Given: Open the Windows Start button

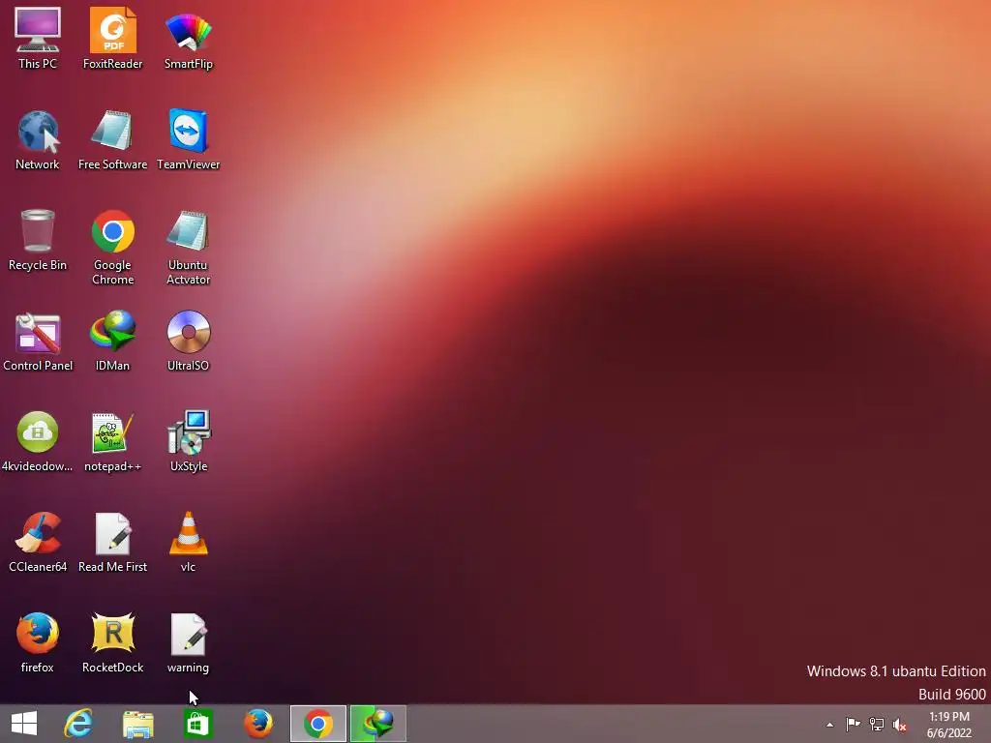Looking at the screenshot, I should [x=24, y=724].
